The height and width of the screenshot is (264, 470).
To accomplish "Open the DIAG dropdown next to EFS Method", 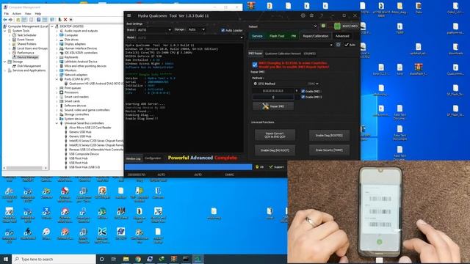I will (x=314, y=84).
